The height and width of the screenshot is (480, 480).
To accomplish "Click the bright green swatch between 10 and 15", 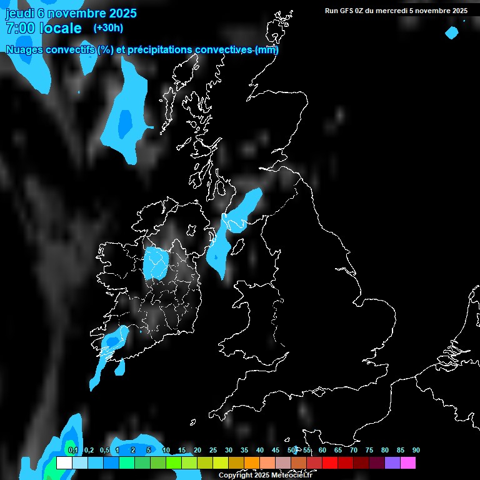I will pyautogui.click(x=173, y=463).
